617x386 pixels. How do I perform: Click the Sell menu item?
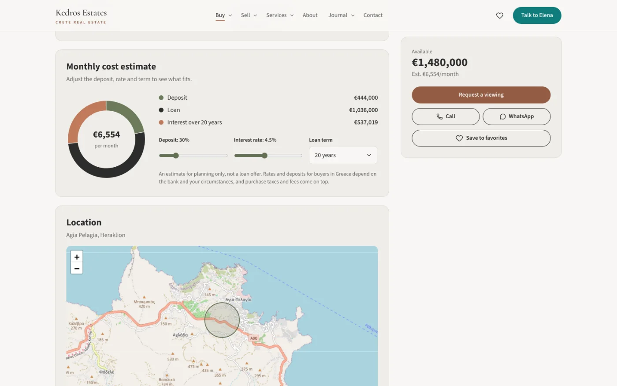coord(245,15)
